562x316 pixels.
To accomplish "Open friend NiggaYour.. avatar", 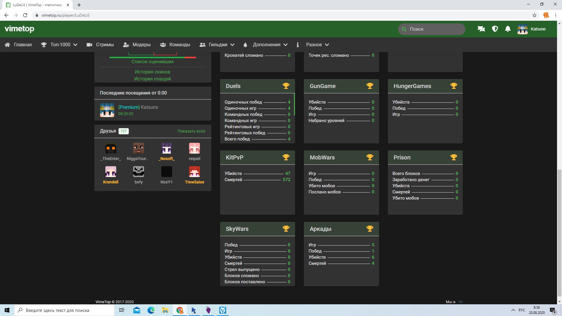I will pyautogui.click(x=138, y=149).
